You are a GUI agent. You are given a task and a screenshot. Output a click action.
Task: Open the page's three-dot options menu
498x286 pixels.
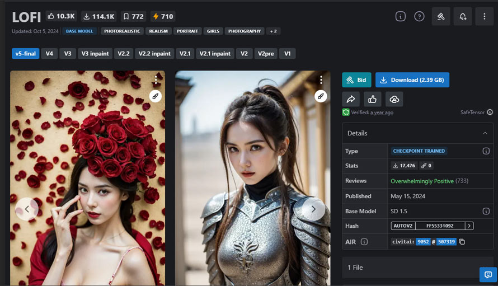pyautogui.click(x=485, y=17)
